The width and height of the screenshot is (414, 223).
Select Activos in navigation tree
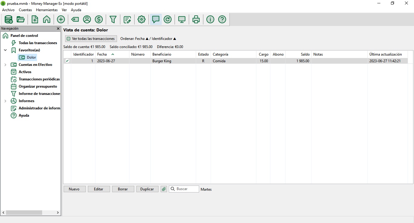coord(25,72)
